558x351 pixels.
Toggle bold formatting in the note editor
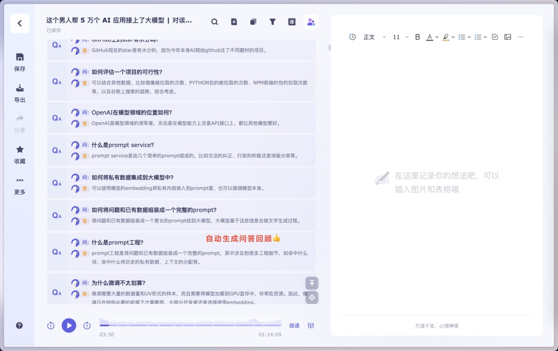tap(417, 37)
